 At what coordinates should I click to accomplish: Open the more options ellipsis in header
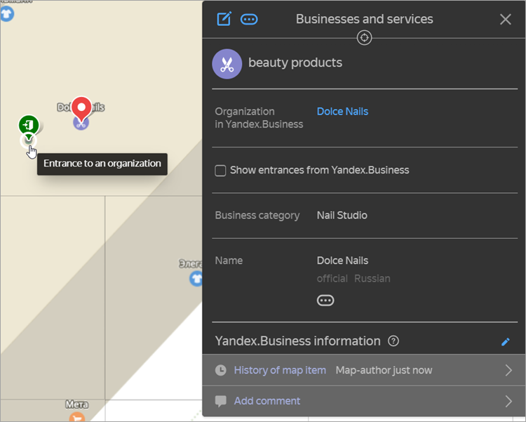click(249, 20)
